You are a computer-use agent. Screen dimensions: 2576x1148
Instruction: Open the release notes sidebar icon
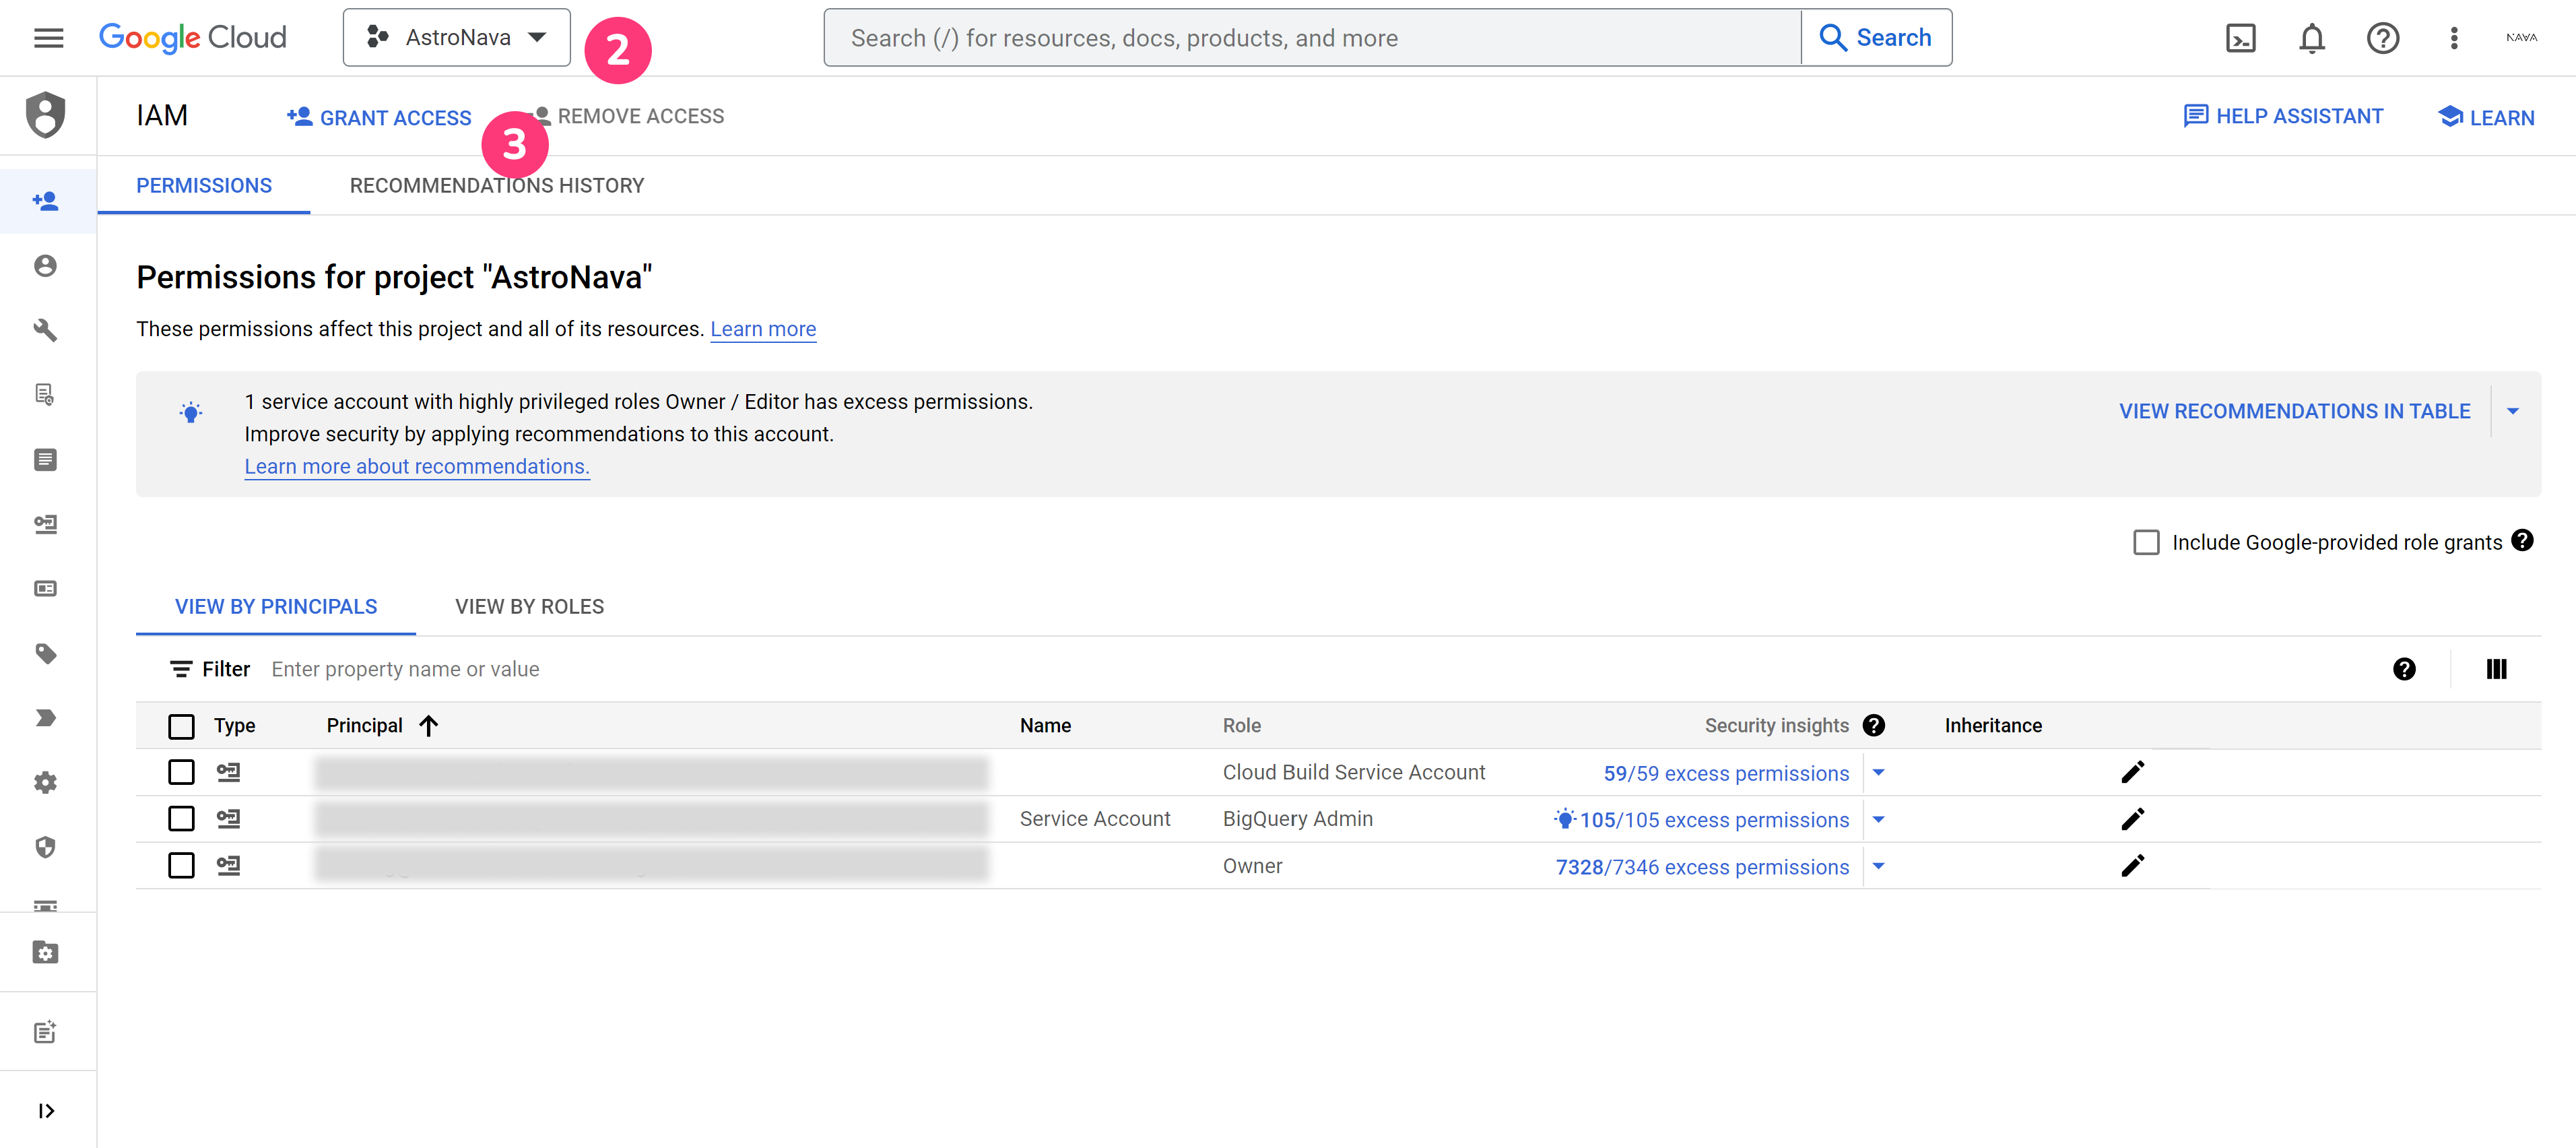[46, 1032]
